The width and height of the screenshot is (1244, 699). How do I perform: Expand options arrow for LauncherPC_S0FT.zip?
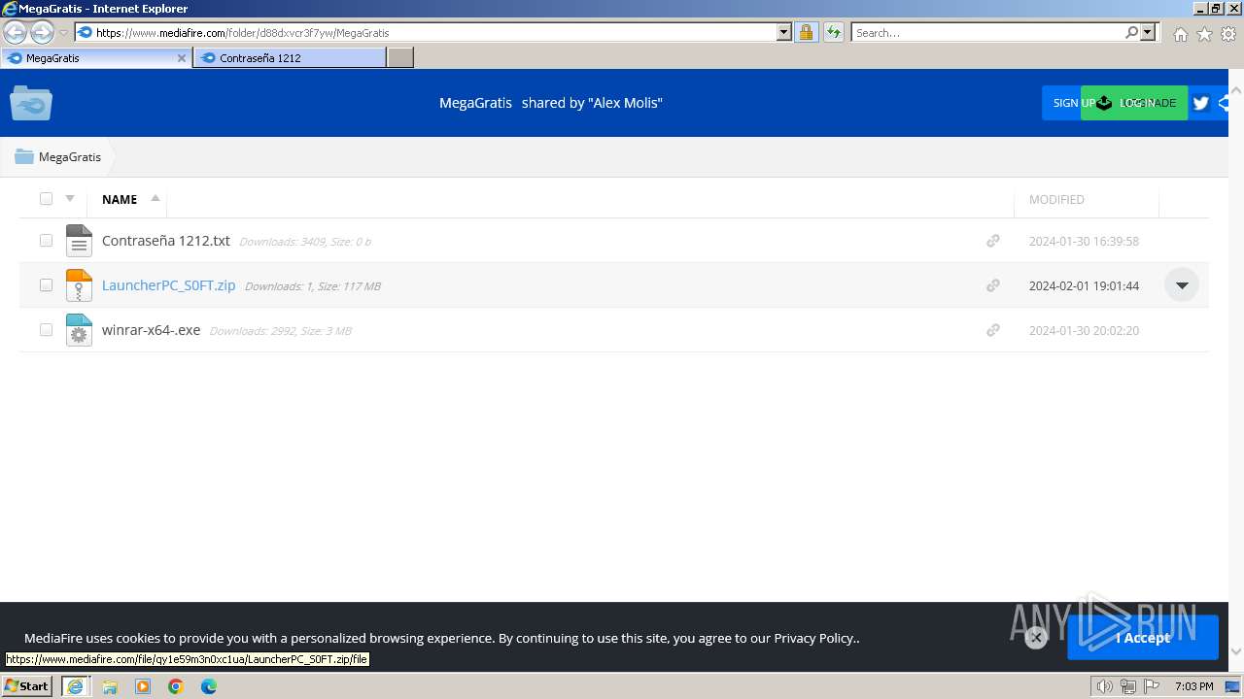1182,285
